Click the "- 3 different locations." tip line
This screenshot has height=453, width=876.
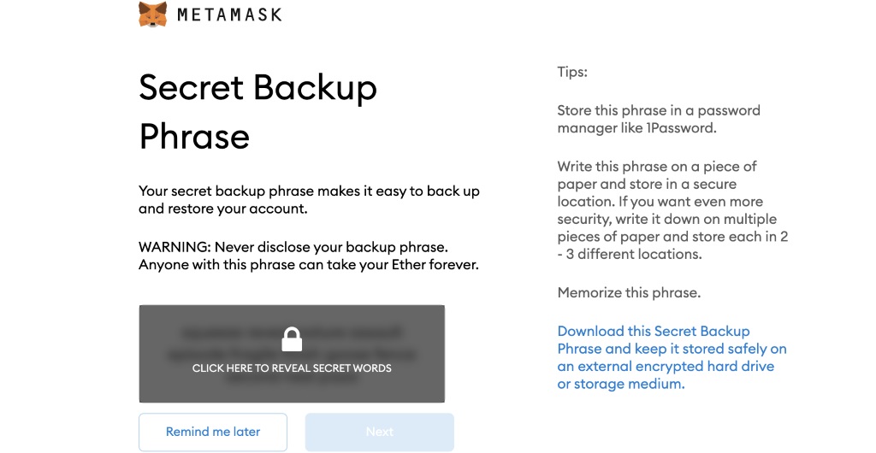tap(630, 255)
